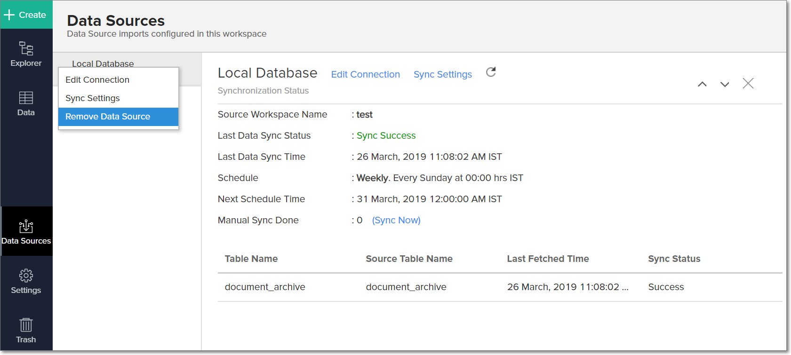Go to previous data source with up chevron
The image size is (791, 355).
point(702,84)
